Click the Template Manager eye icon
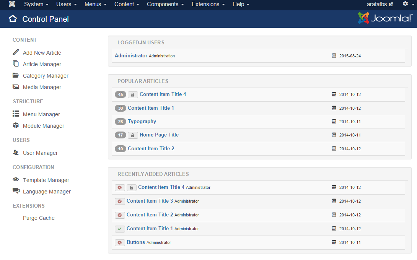The height and width of the screenshot is (260, 417). 16,180
